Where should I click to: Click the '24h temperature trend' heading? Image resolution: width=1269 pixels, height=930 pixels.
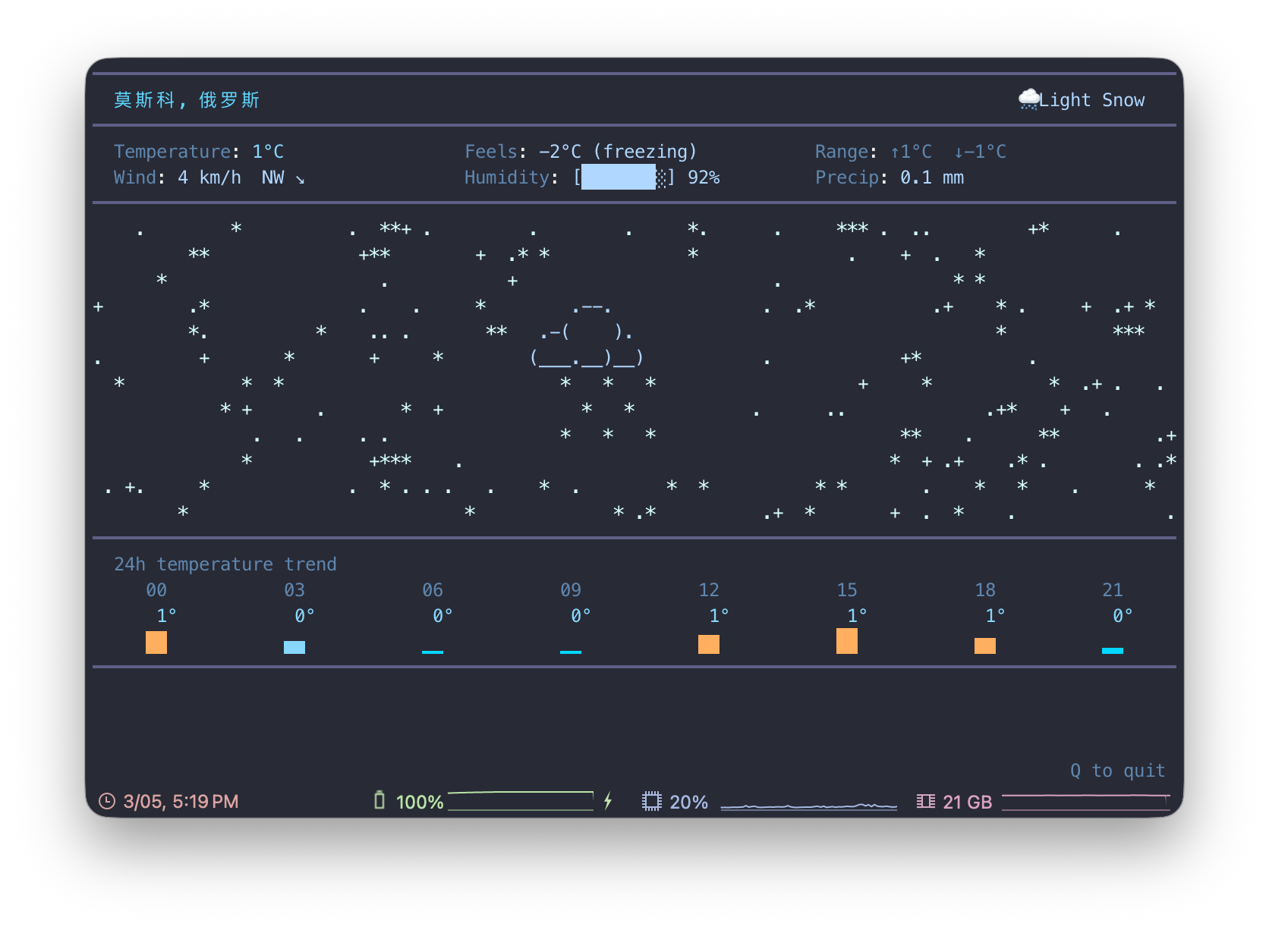pyautogui.click(x=225, y=564)
